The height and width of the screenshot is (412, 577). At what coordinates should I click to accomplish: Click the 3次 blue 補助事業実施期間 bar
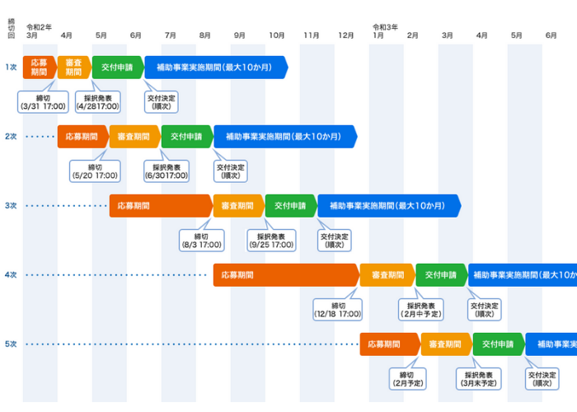point(387,205)
